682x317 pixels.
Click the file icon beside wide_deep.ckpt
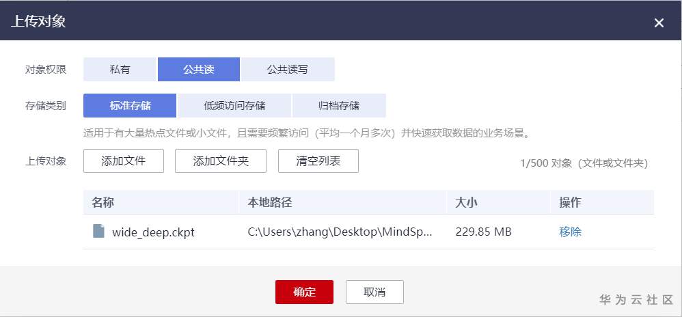[x=98, y=231]
